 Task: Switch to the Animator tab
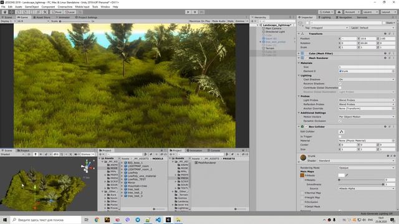click(x=62, y=17)
